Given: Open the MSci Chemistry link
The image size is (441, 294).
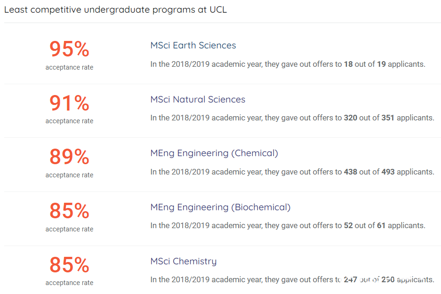Looking at the screenshot, I should click(x=184, y=262).
